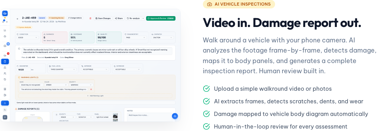
Task: Open the warning light Color dropdown showing AMBER
Action: 56,85
